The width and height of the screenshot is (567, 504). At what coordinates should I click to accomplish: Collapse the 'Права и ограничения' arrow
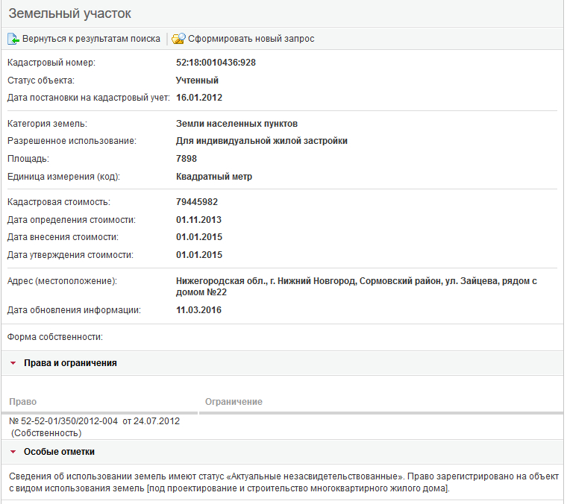[x=13, y=363]
